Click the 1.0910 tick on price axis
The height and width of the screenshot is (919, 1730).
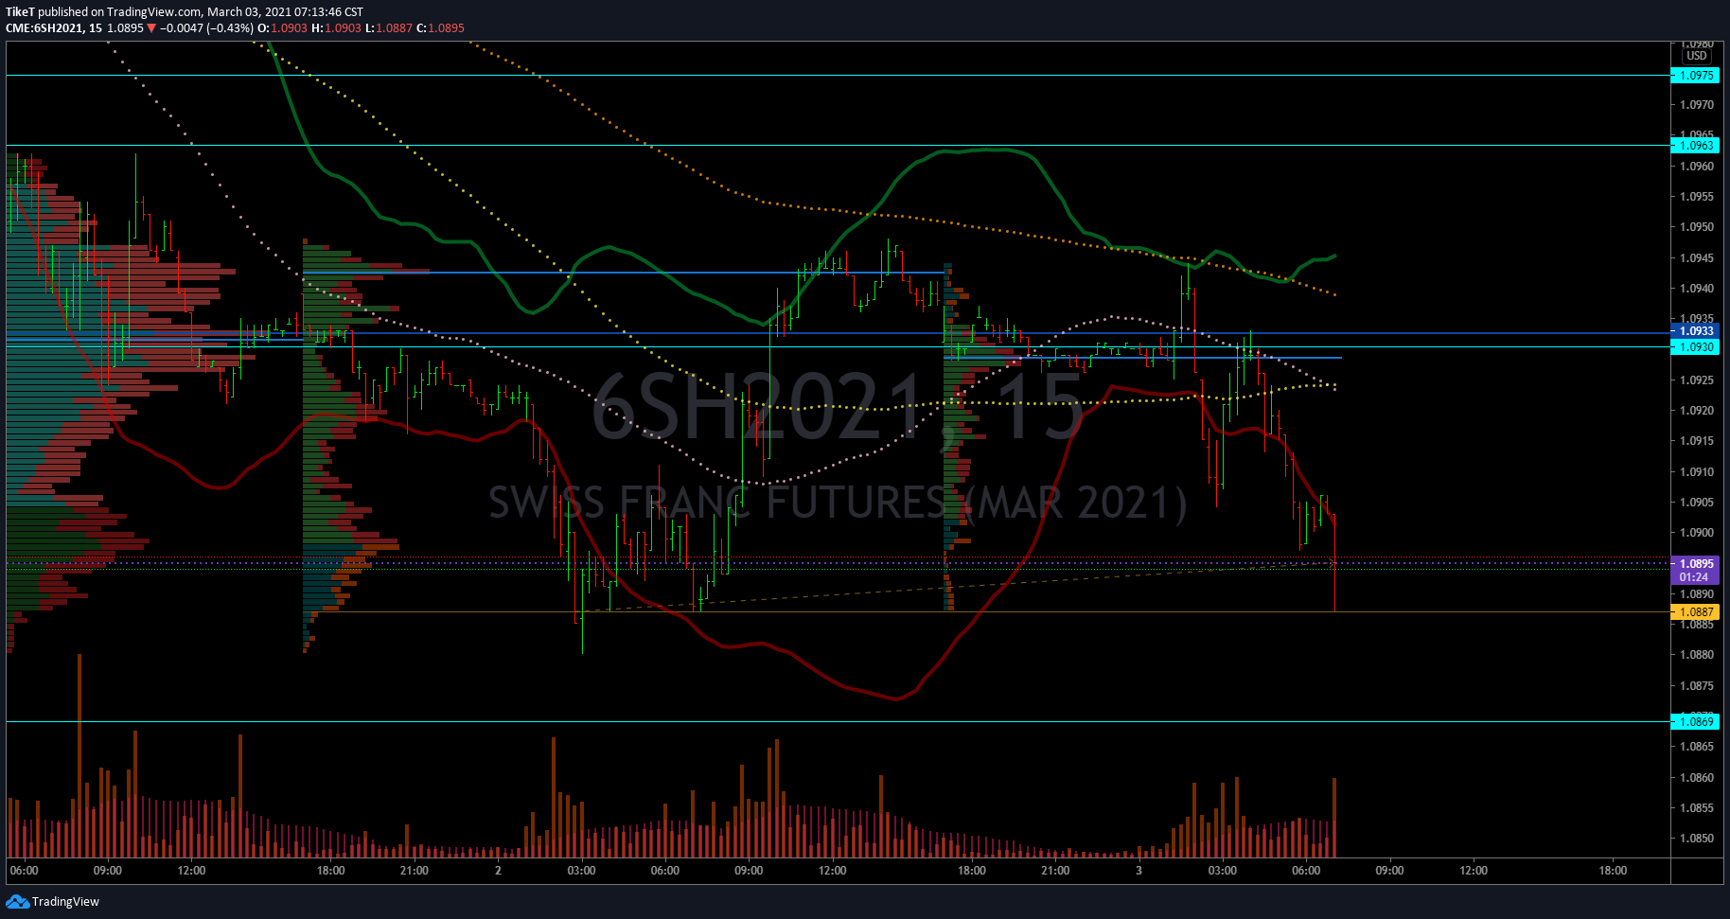point(1696,471)
